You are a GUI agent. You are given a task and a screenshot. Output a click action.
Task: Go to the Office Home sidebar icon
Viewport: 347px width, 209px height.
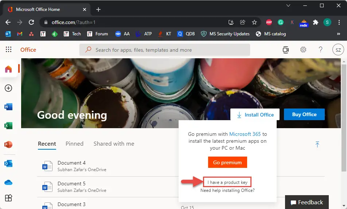tap(8, 69)
